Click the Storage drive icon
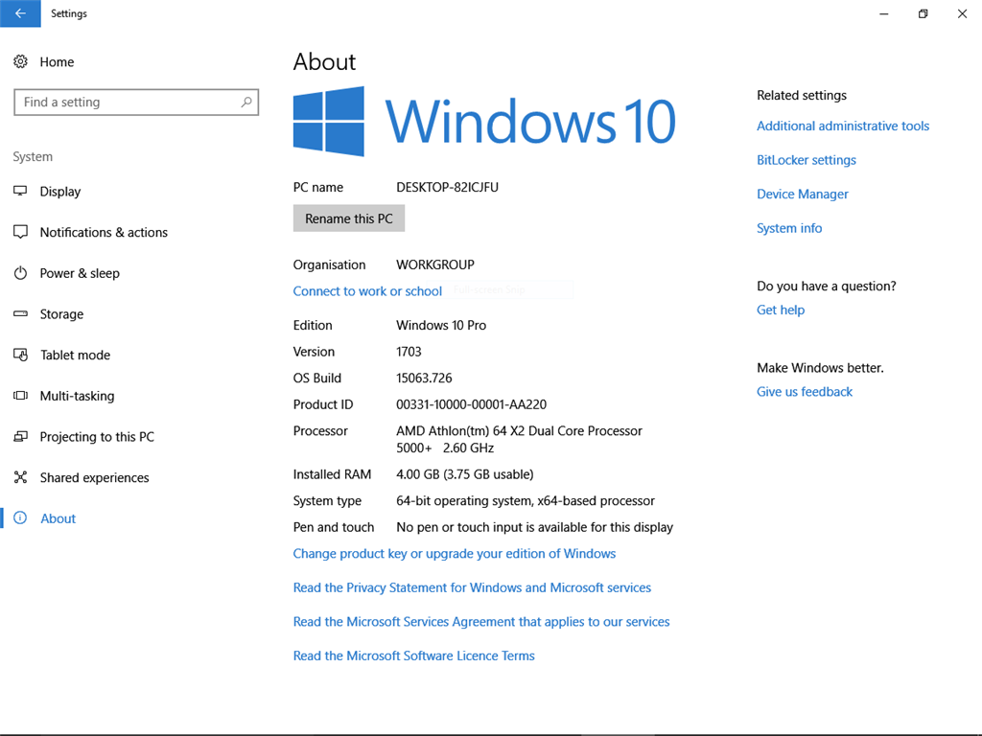Viewport: 982px width, 736px height. click(x=21, y=313)
